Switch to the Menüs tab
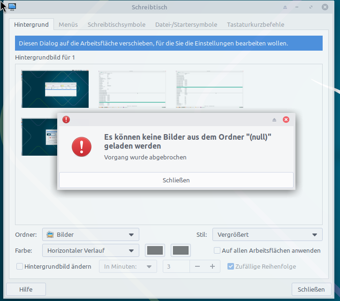This screenshot has width=340, height=301. pos(68,24)
